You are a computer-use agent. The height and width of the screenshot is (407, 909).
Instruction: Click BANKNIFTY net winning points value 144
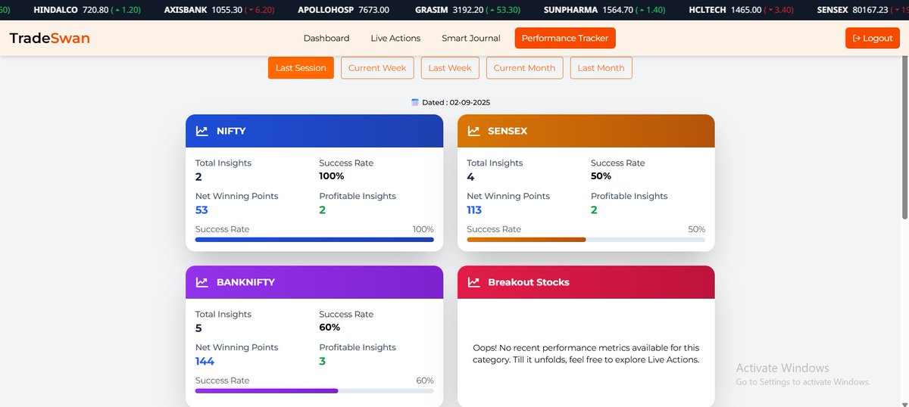tap(205, 361)
